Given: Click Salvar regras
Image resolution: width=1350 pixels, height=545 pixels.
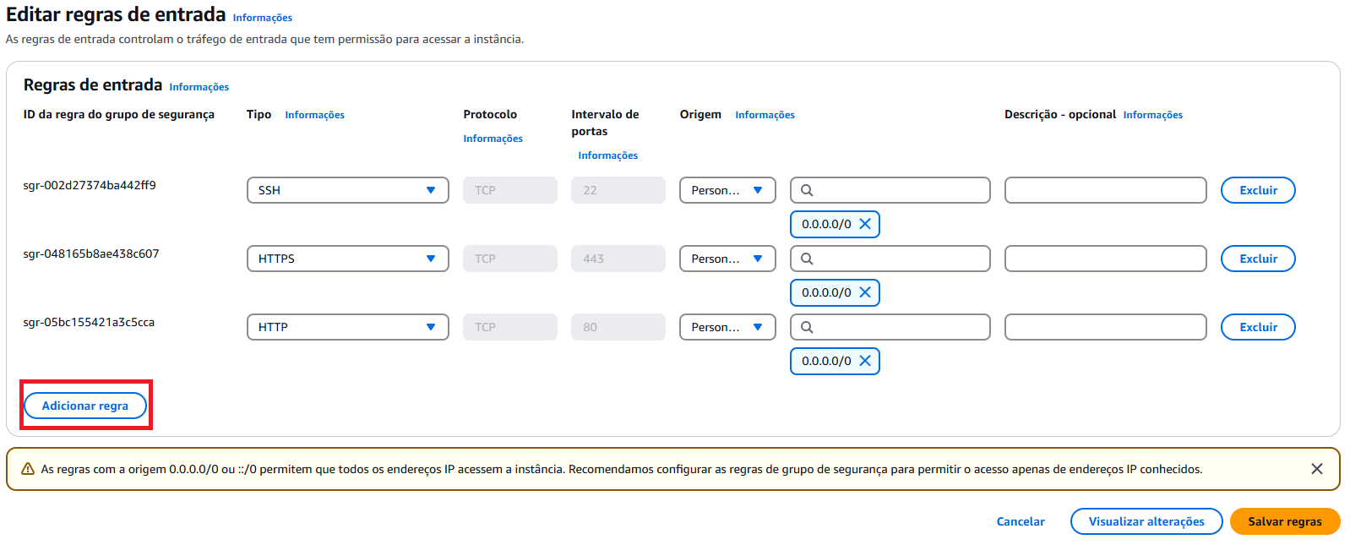Looking at the screenshot, I should (1285, 521).
